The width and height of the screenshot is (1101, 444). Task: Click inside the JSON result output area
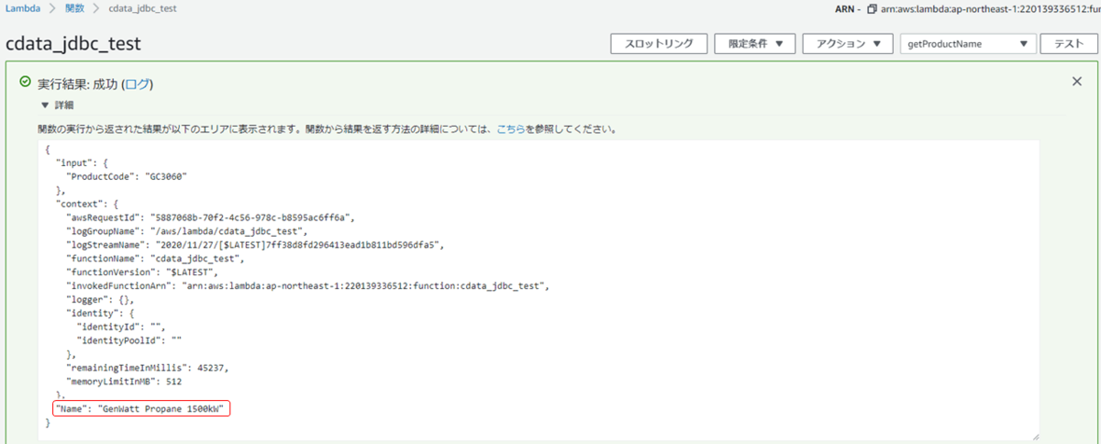(x=550, y=275)
